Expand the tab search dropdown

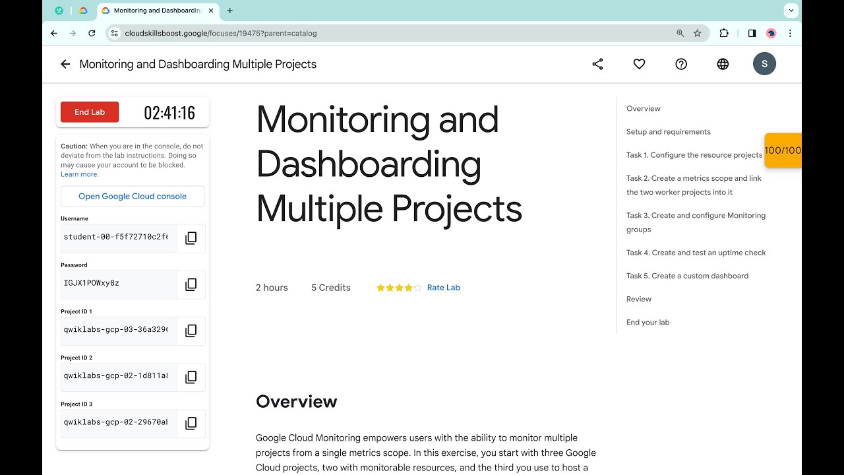[x=791, y=11]
